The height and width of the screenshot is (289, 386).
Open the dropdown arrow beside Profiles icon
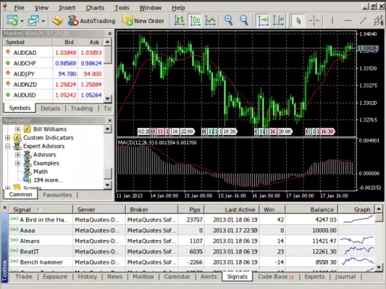[x=43, y=21]
